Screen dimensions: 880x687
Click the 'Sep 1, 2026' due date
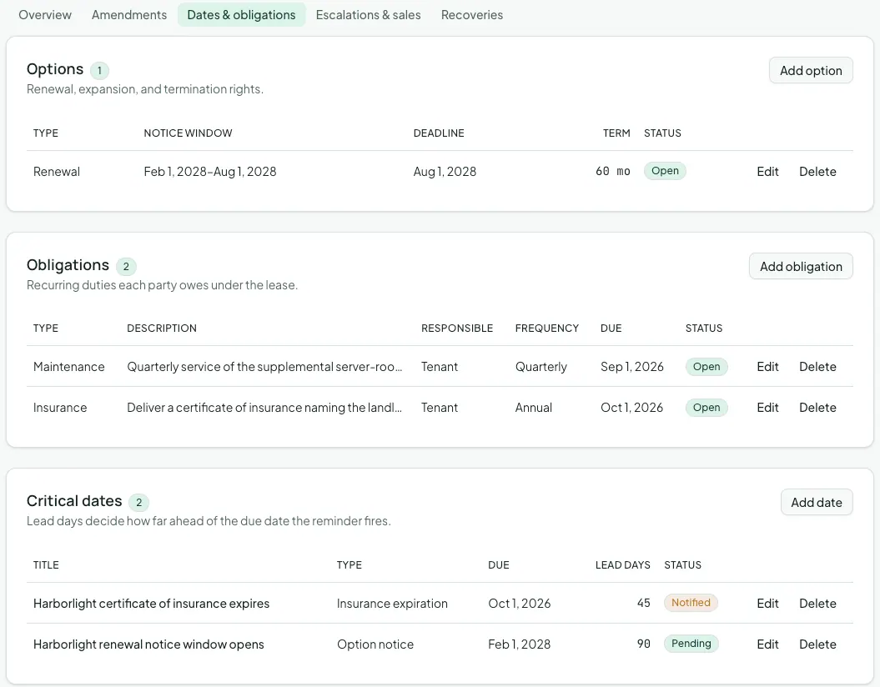(632, 367)
